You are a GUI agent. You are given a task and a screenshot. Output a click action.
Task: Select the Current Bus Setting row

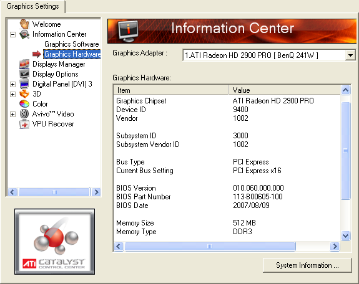(227, 171)
